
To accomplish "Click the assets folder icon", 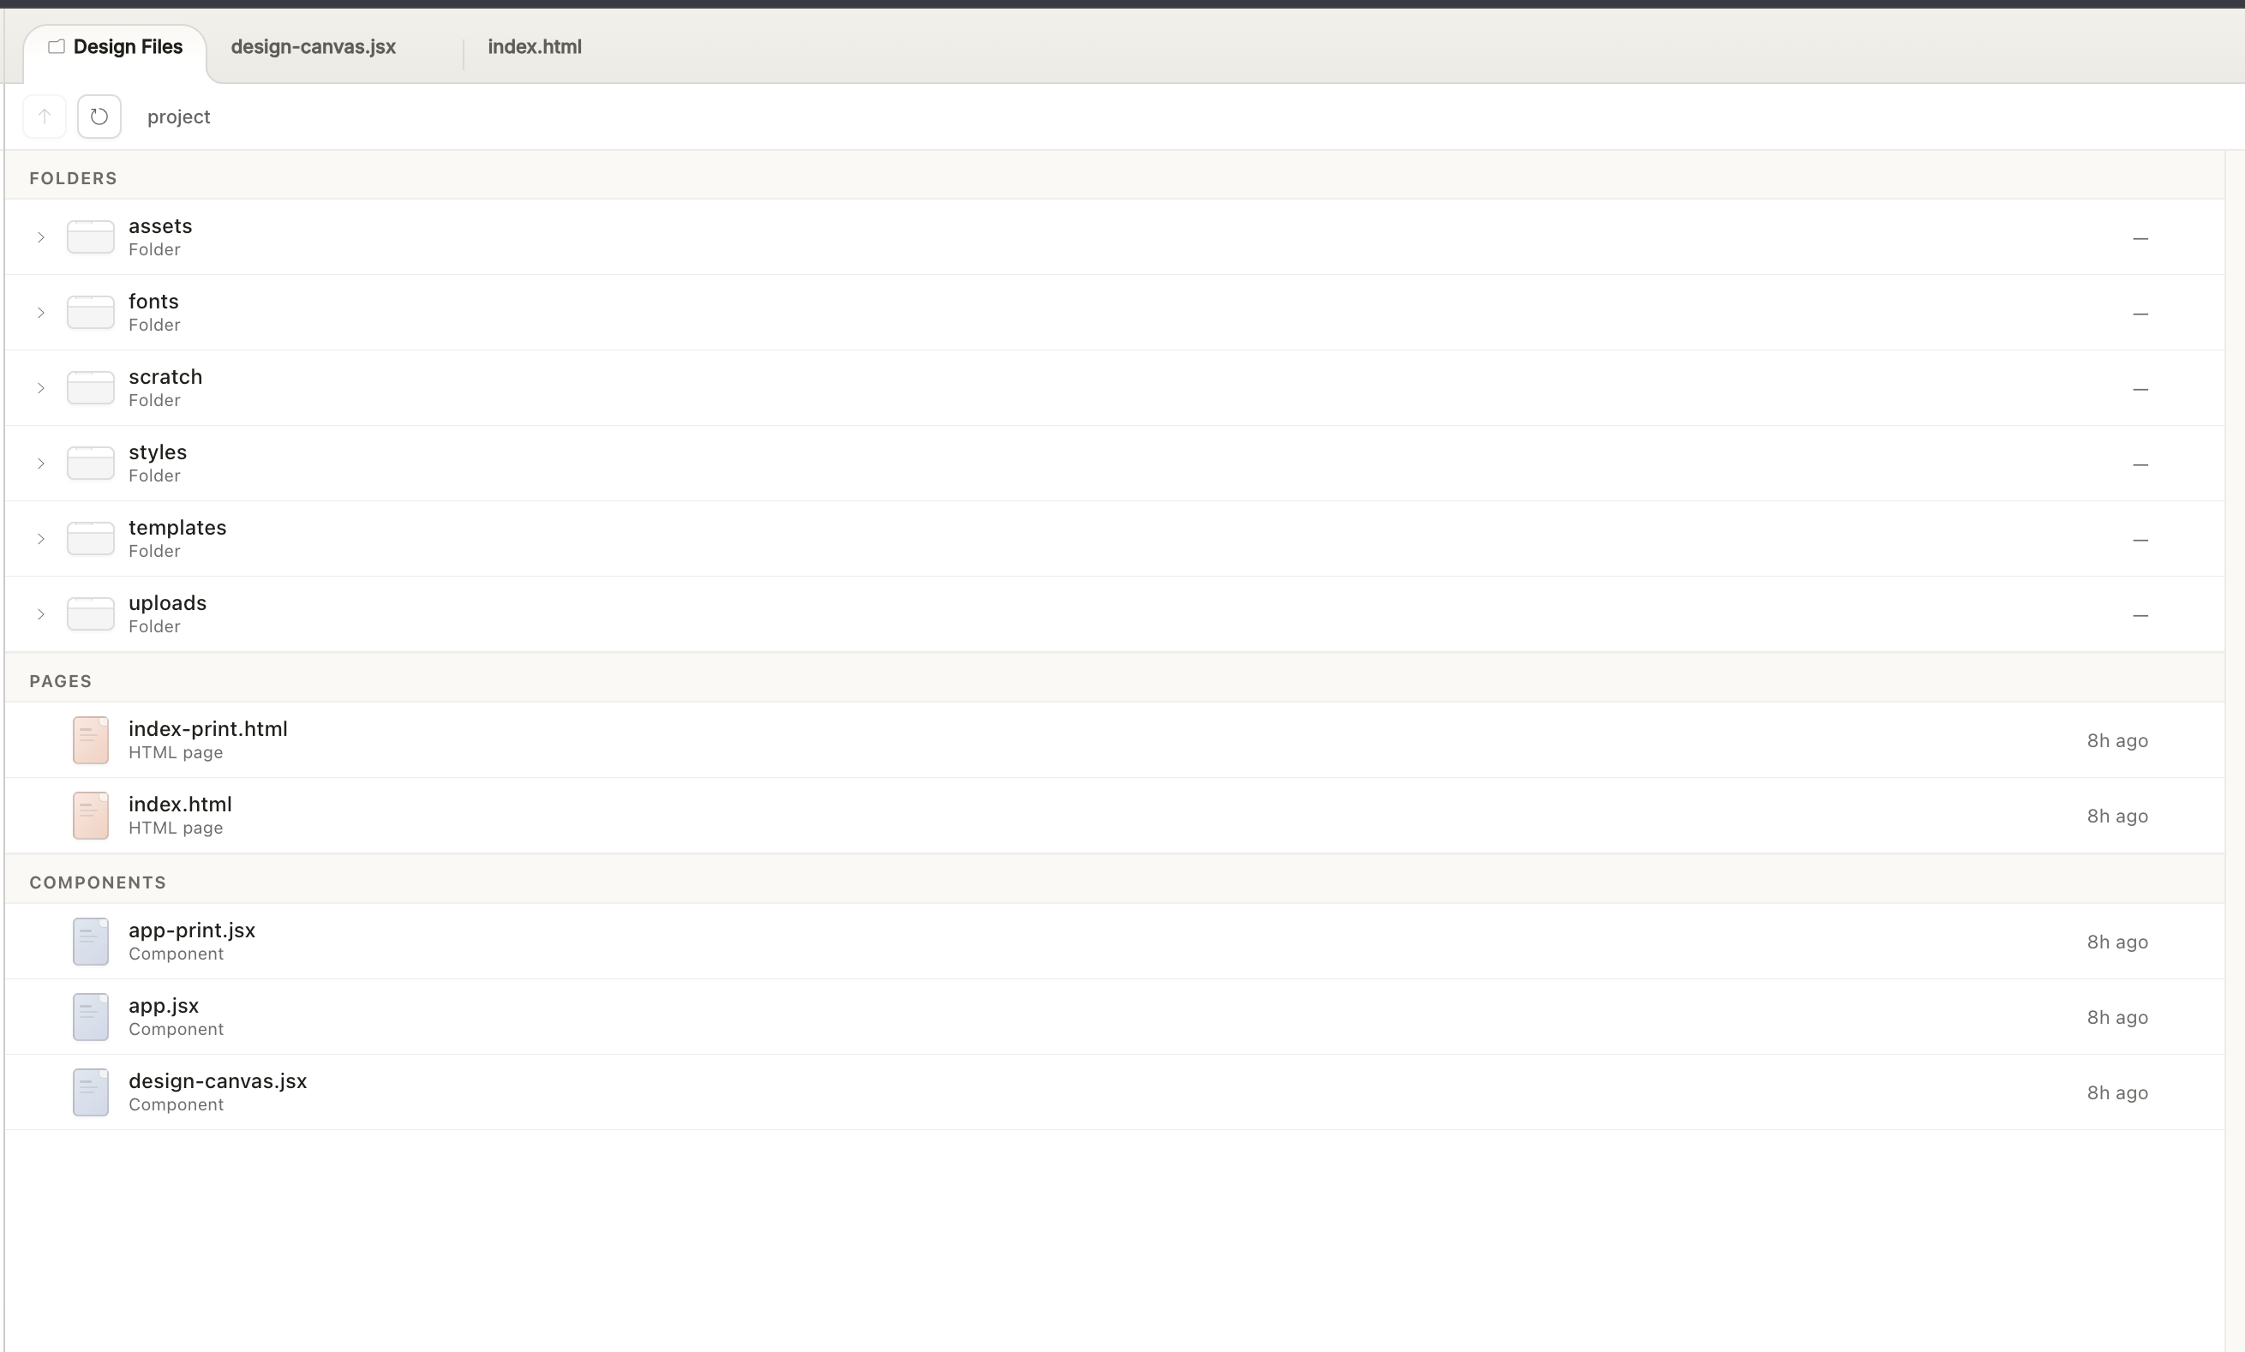I will click(90, 236).
